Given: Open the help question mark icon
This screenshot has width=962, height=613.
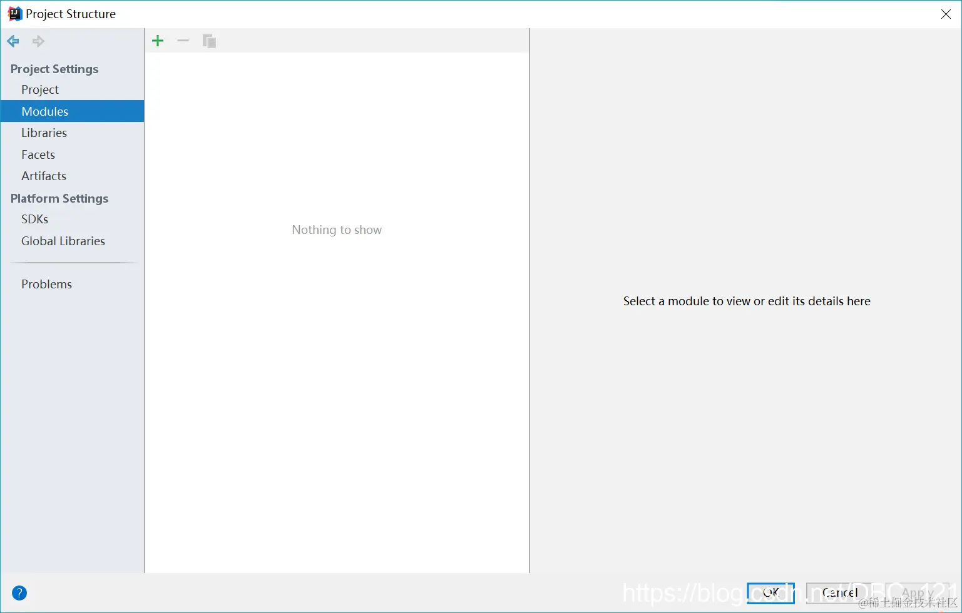Looking at the screenshot, I should 19,593.
